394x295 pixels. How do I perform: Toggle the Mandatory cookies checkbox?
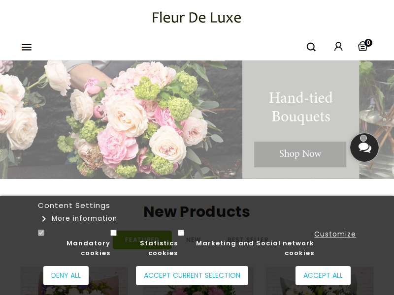point(41,233)
